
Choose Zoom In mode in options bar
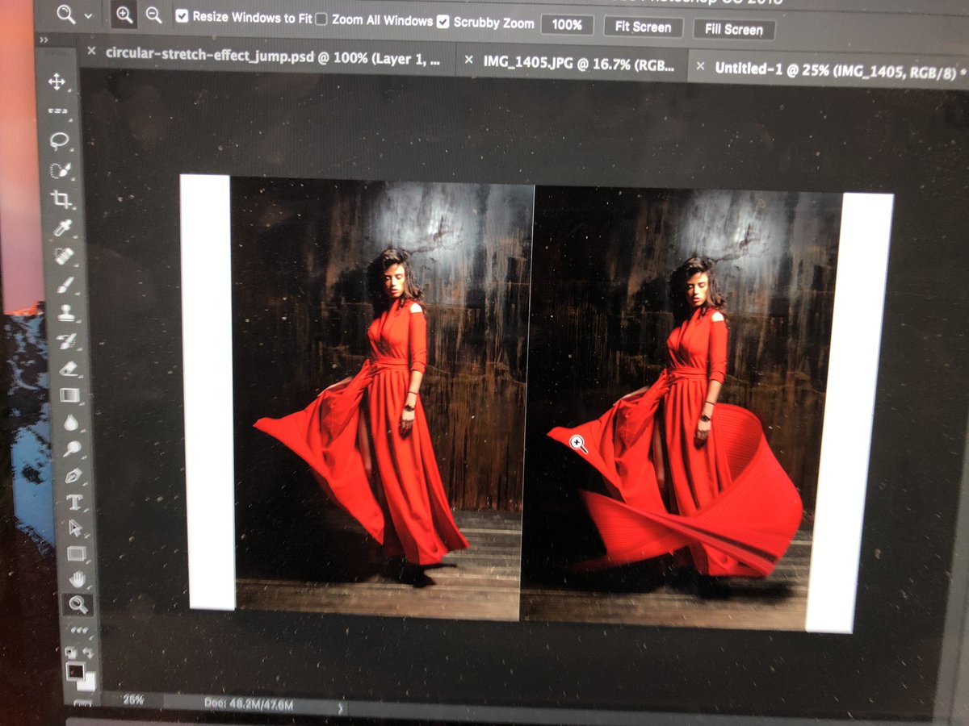pyautogui.click(x=124, y=15)
